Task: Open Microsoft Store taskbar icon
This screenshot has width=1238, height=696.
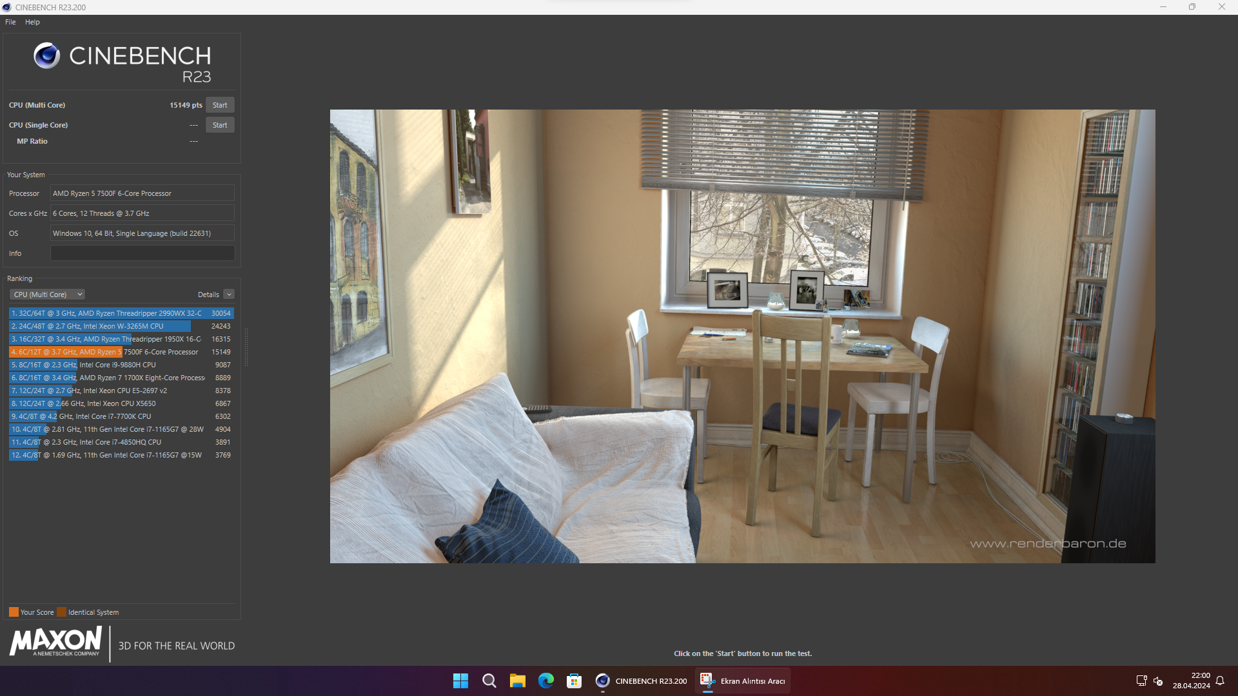Action: [x=574, y=681]
